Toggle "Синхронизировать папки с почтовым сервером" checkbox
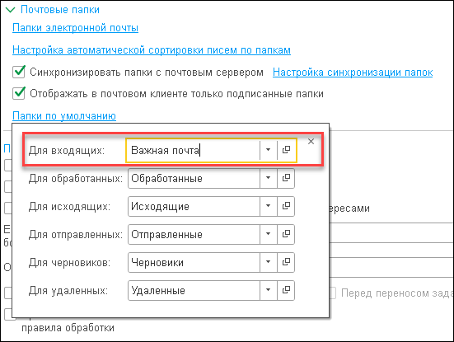The width and height of the screenshot is (454, 342). (19, 72)
